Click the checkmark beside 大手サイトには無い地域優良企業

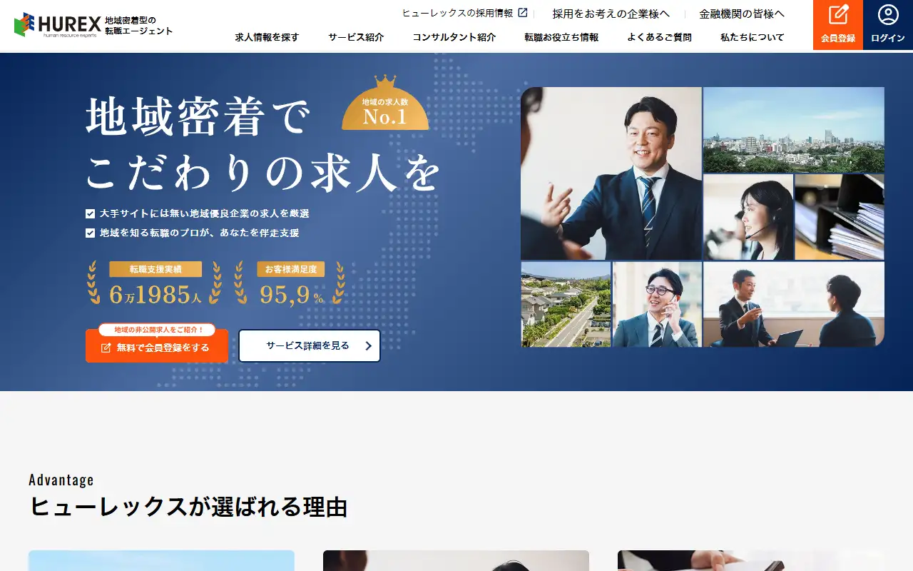pyautogui.click(x=90, y=213)
